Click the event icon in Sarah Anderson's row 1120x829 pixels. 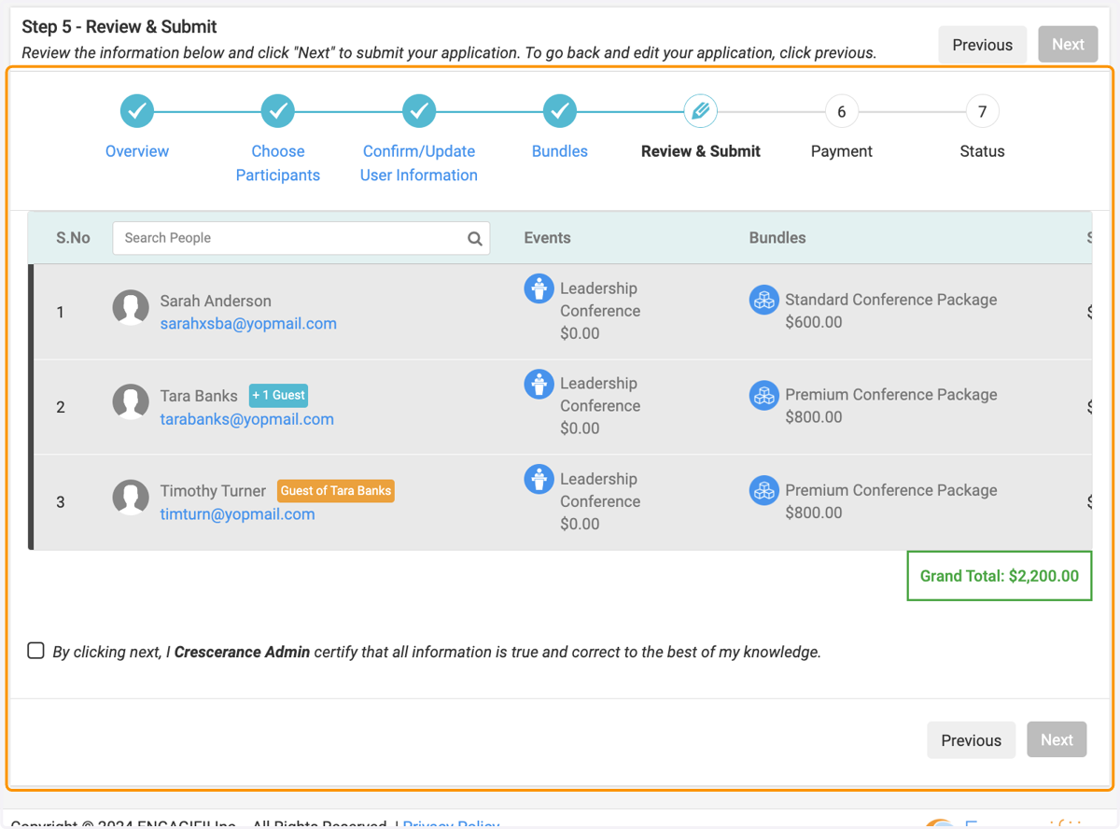coord(539,288)
